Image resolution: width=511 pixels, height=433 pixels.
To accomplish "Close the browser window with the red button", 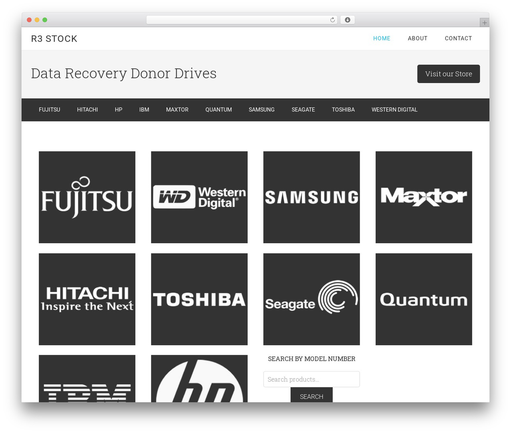I will [x=29, y=20].
